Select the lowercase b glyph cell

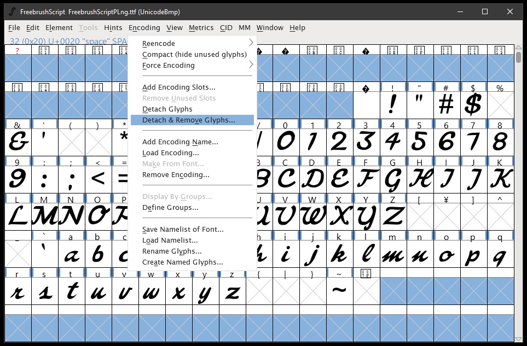pos(99,254)
